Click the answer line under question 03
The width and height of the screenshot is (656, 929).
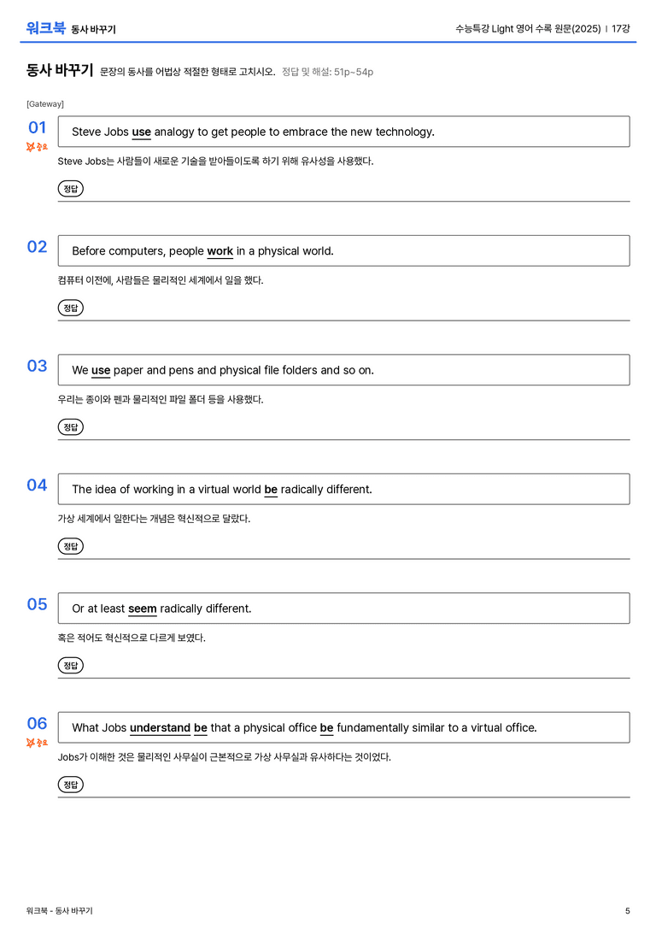point(343,439)
